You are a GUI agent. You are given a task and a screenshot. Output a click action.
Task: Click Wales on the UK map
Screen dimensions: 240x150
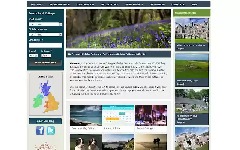click(x=46, y=104)
